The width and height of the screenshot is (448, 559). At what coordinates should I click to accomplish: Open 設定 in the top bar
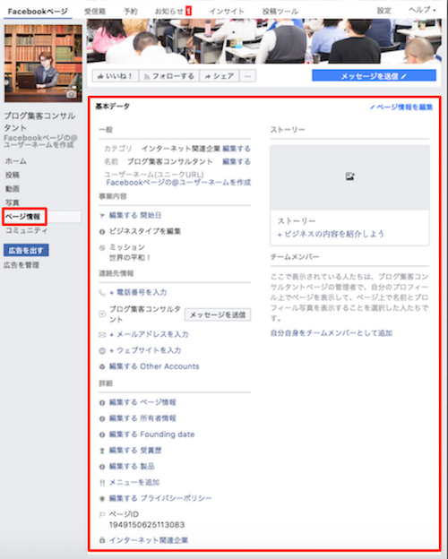384,11
